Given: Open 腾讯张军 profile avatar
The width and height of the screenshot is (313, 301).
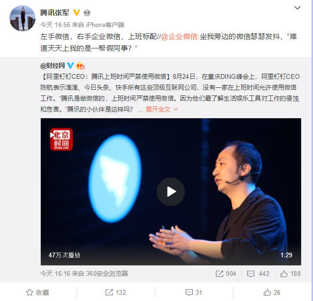Looking at the screenshot, I should click(23, 18).
